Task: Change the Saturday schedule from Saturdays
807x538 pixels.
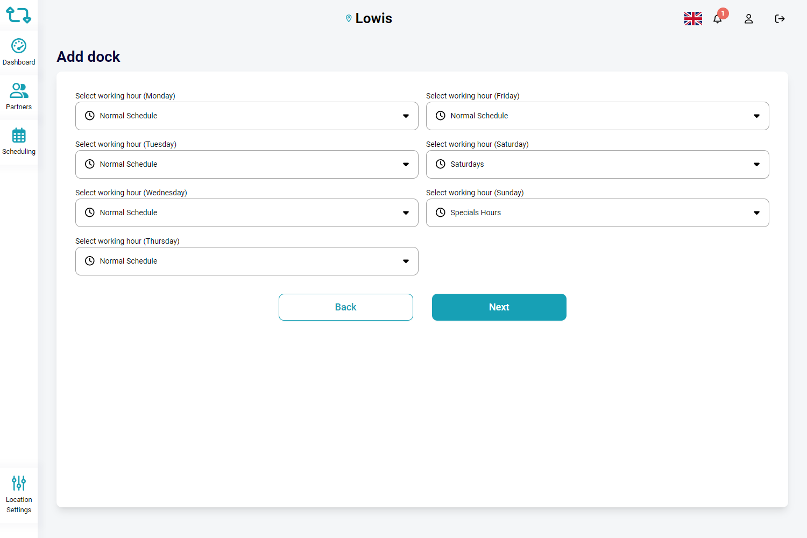Action: [597, 164]
